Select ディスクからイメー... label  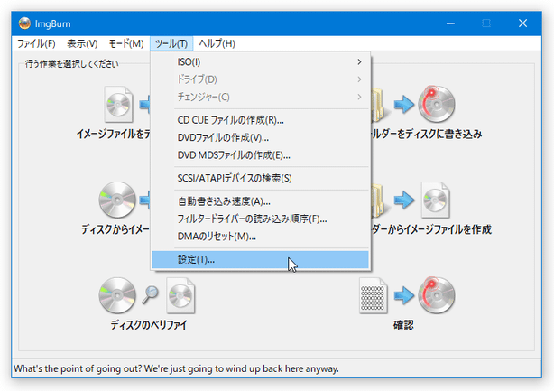click(x=115, y=229)
